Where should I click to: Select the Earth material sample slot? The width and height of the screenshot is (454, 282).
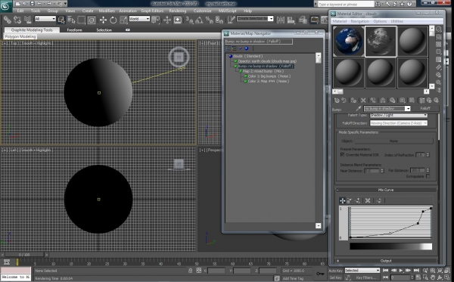(348, 41)
